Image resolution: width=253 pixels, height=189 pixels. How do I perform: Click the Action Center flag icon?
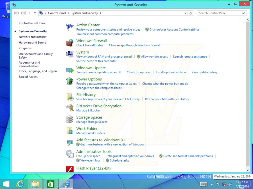tap(70, 27)
